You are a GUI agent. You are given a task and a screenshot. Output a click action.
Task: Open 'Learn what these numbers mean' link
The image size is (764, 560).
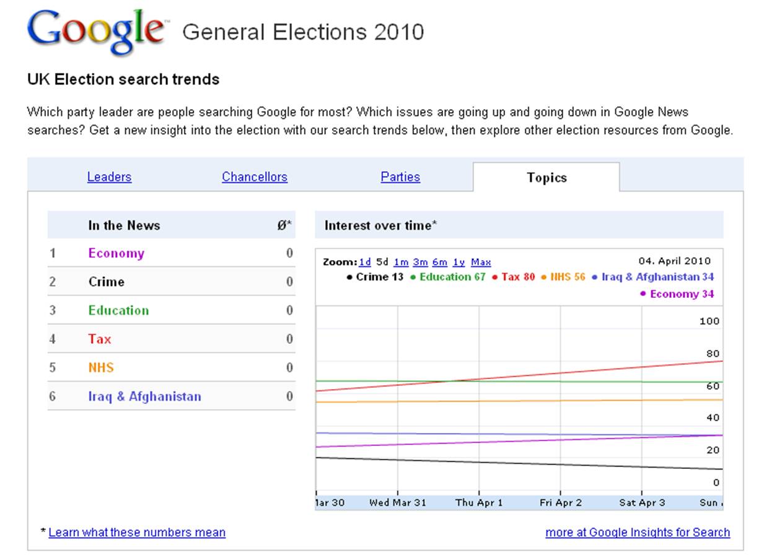point(137,532)
